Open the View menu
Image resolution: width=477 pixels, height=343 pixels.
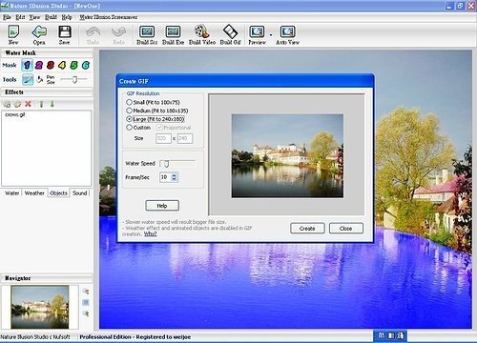(34, 17)
